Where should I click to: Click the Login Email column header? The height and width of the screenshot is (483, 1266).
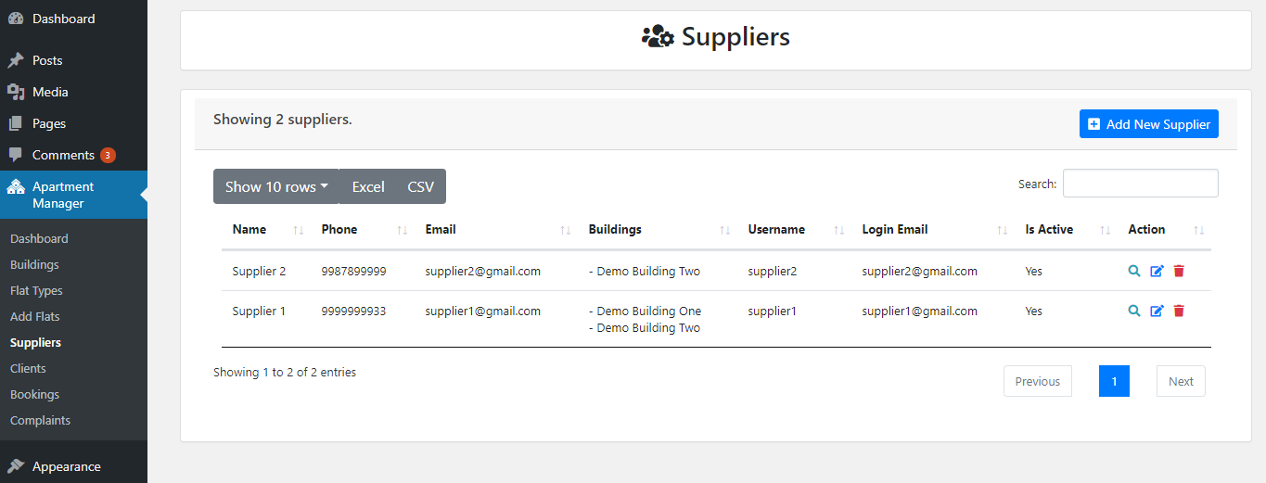pos(933,230)
